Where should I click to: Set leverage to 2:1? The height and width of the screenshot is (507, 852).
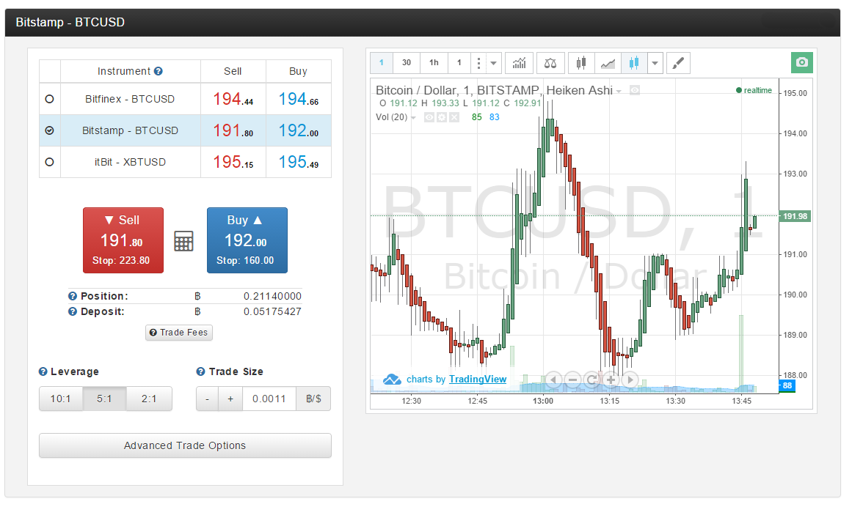[x=149, y=399]
